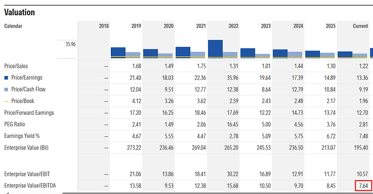Click the 2022 column header
This screenshot has height=194, width=373.
[x=234, y=26]
